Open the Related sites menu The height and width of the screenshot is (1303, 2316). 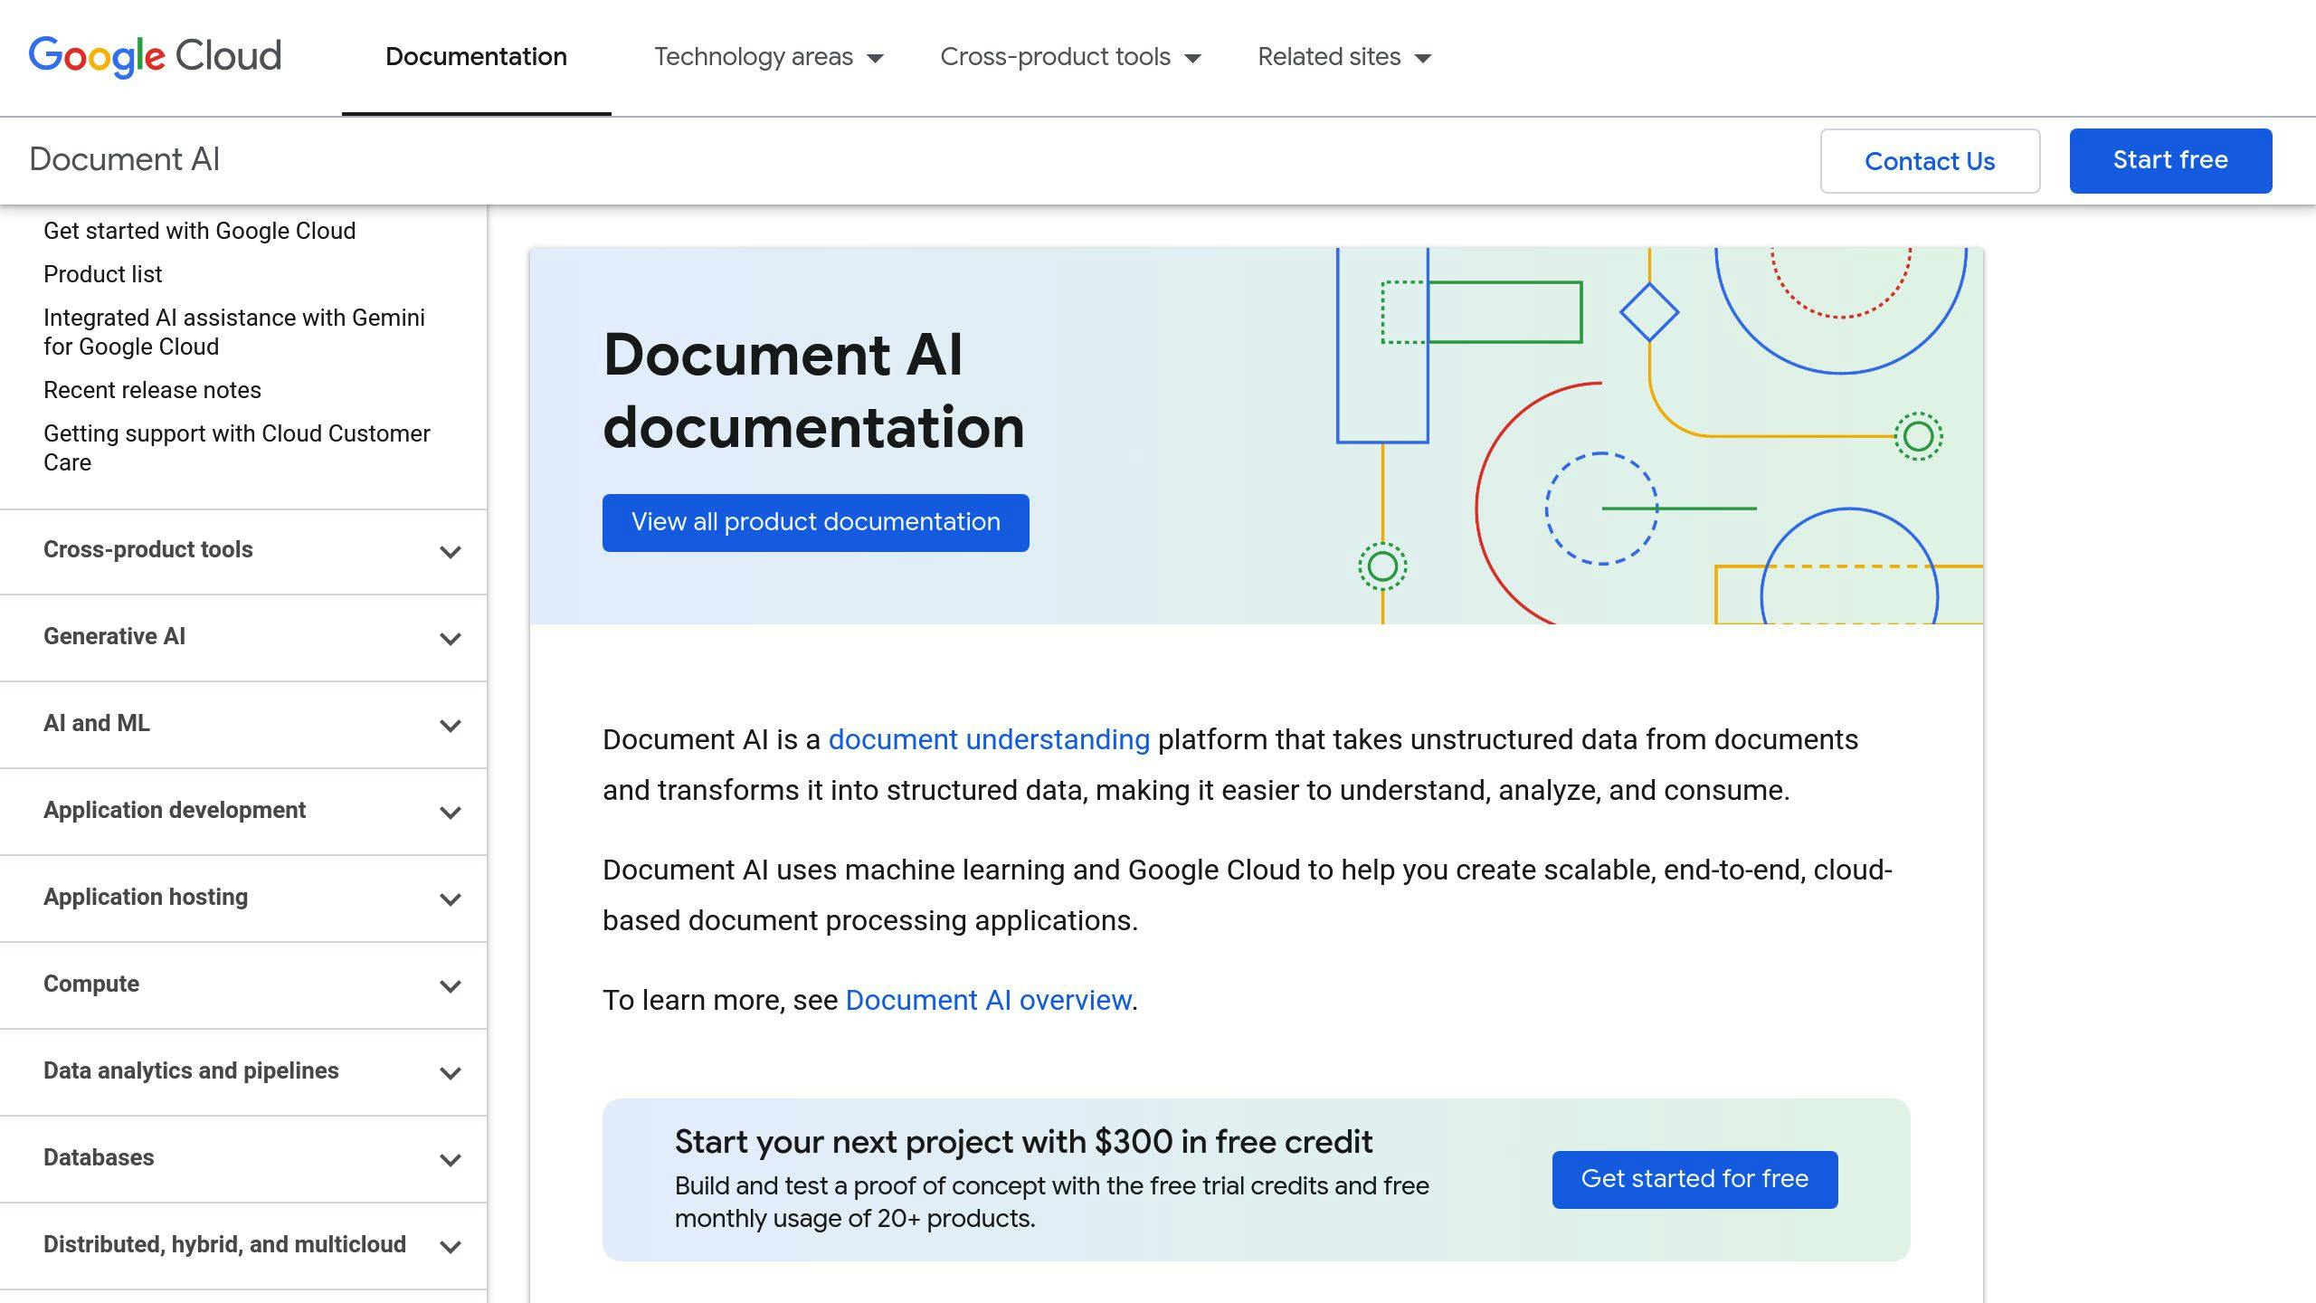click(1344, 57)
